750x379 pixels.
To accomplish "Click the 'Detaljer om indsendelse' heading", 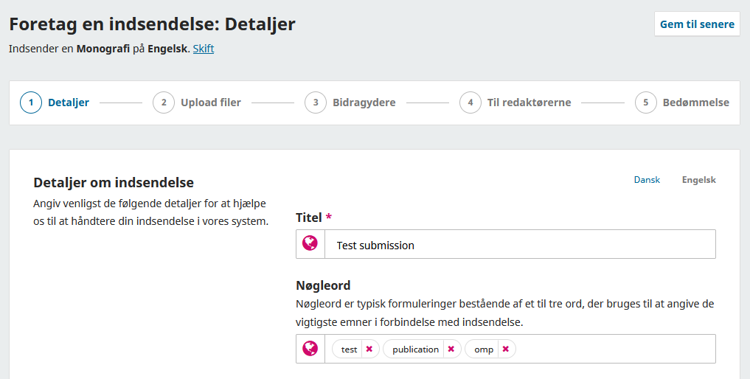I will tap(114, 183).
